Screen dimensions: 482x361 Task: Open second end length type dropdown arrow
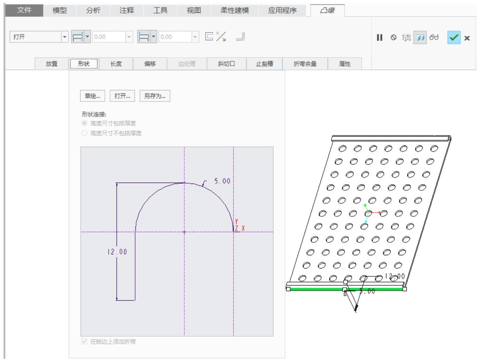pos(153,37)
